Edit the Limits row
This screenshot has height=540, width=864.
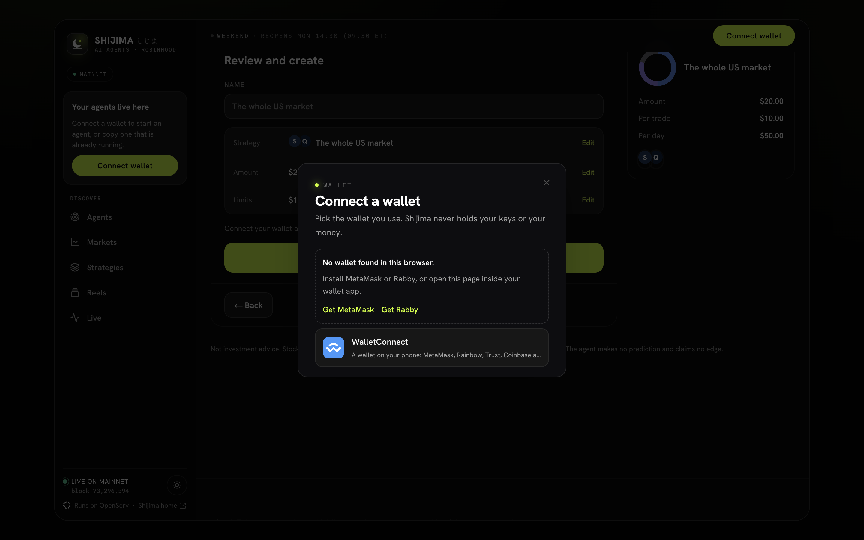(x=588, y=200)
